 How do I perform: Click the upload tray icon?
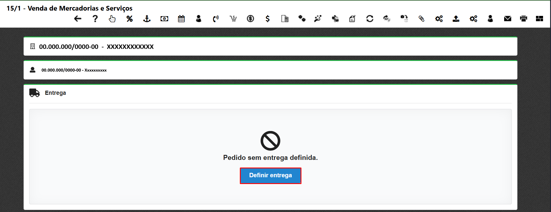pos(456,19)
